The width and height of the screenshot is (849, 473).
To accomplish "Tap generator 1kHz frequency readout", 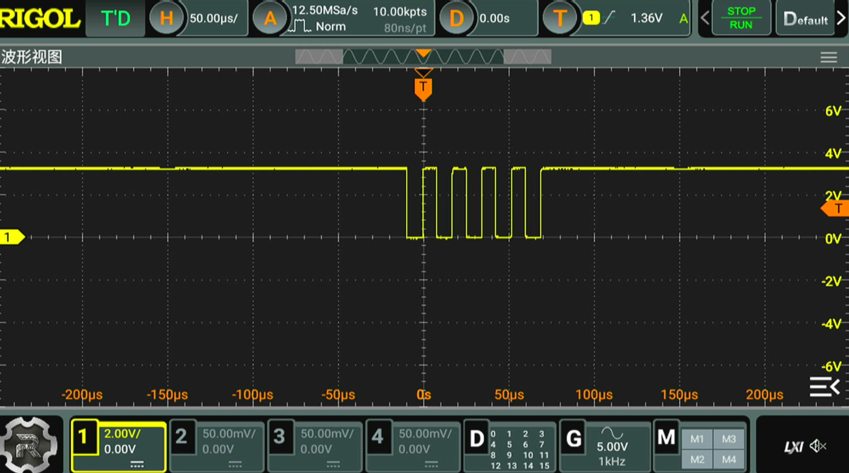I will [612, 462].
